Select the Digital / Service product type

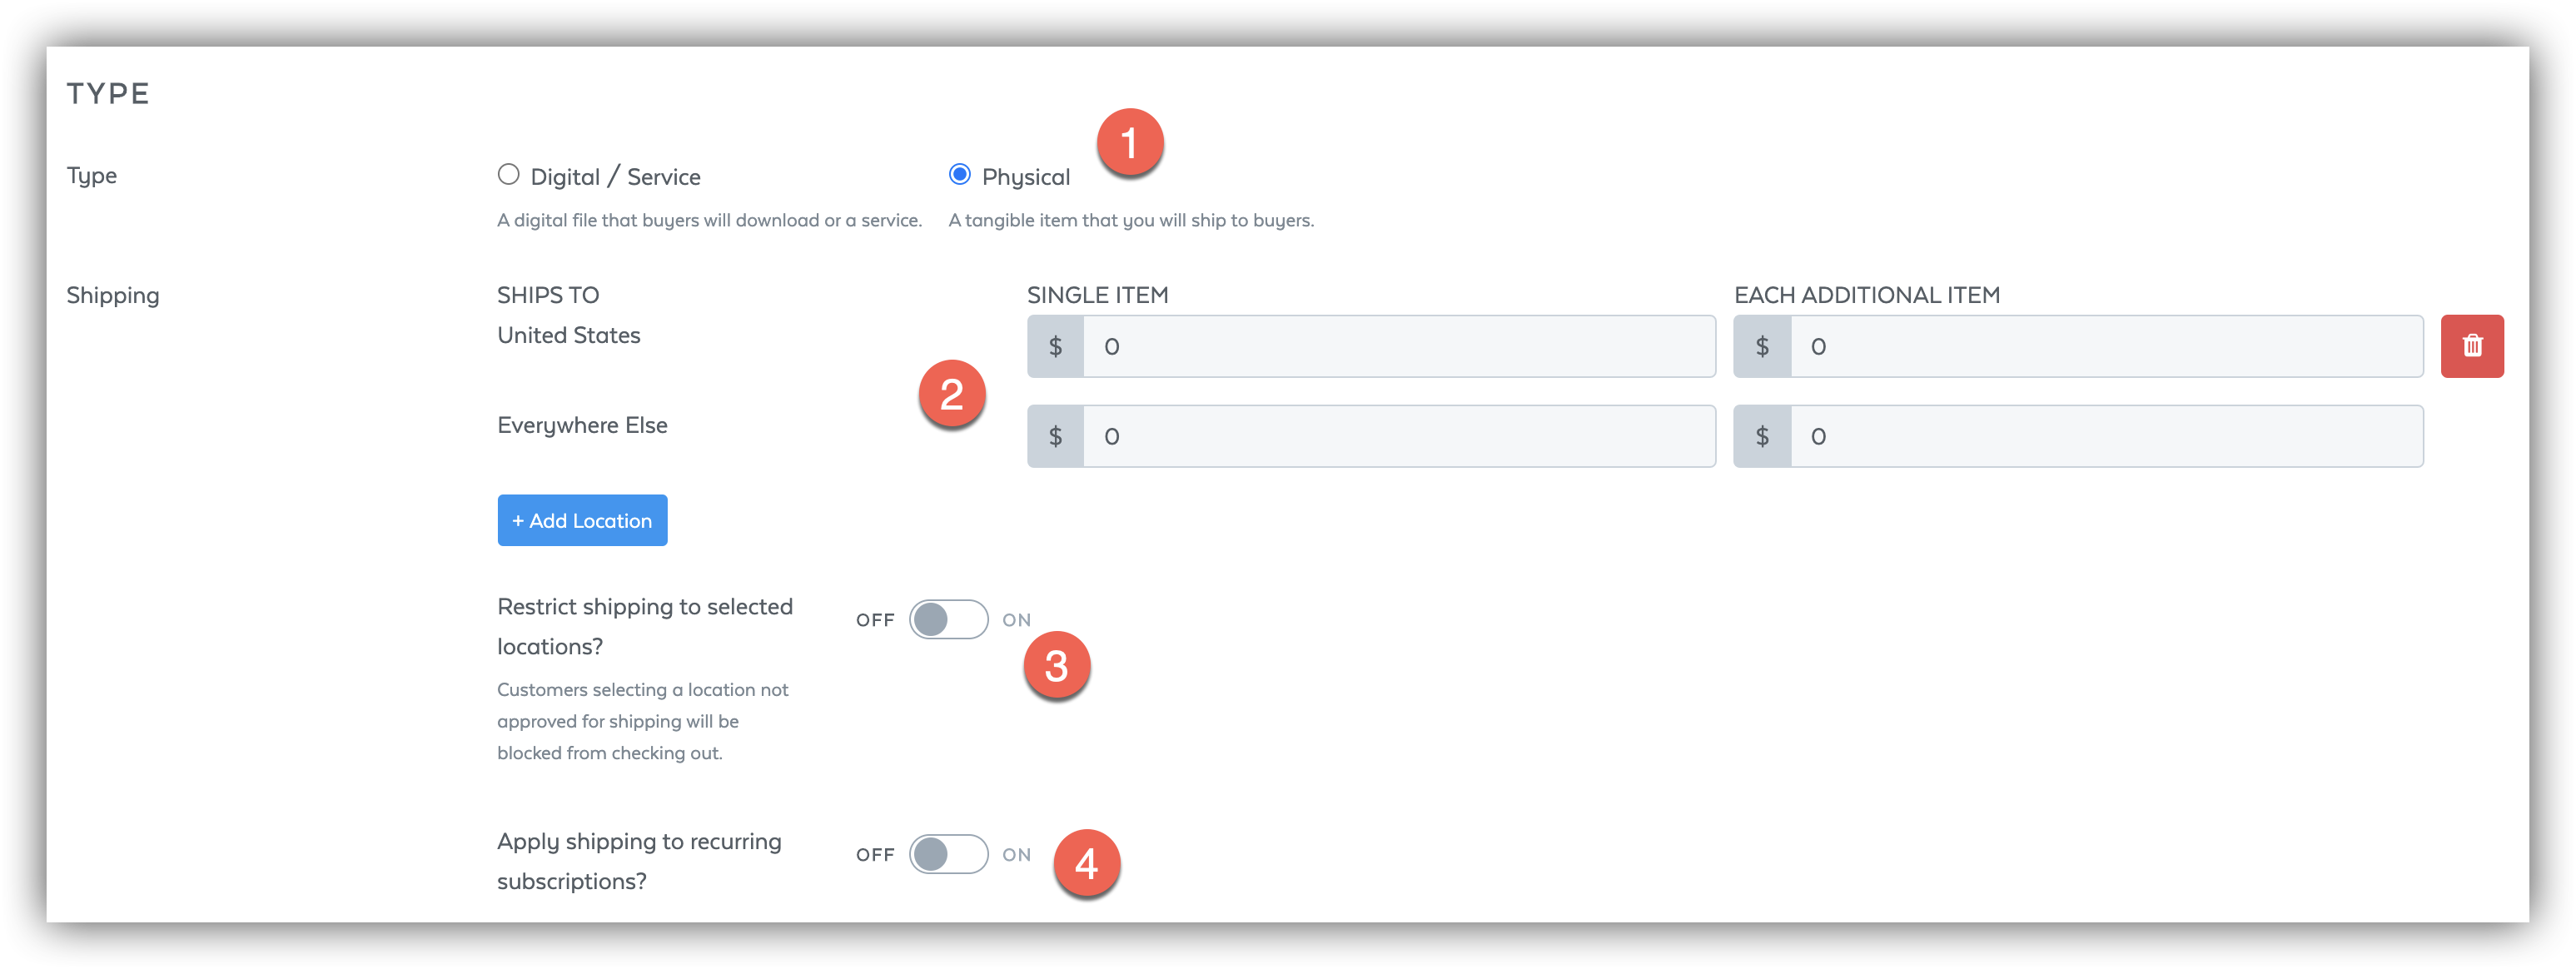(x=508, y=174)
